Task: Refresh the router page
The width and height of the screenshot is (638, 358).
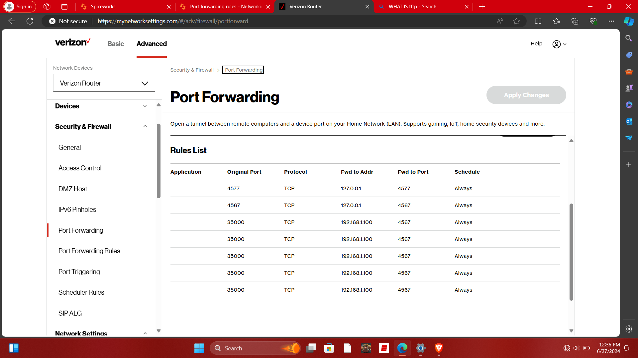Action: [30, 21]
